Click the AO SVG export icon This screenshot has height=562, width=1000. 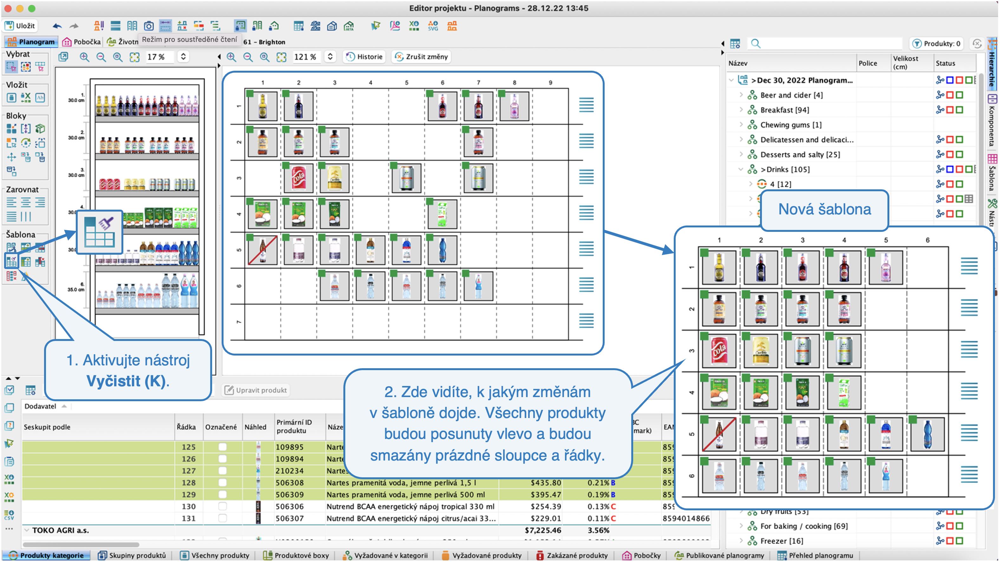click(x=433, y=26)
